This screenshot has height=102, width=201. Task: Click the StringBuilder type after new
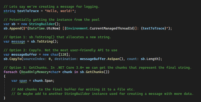[42, 24]
